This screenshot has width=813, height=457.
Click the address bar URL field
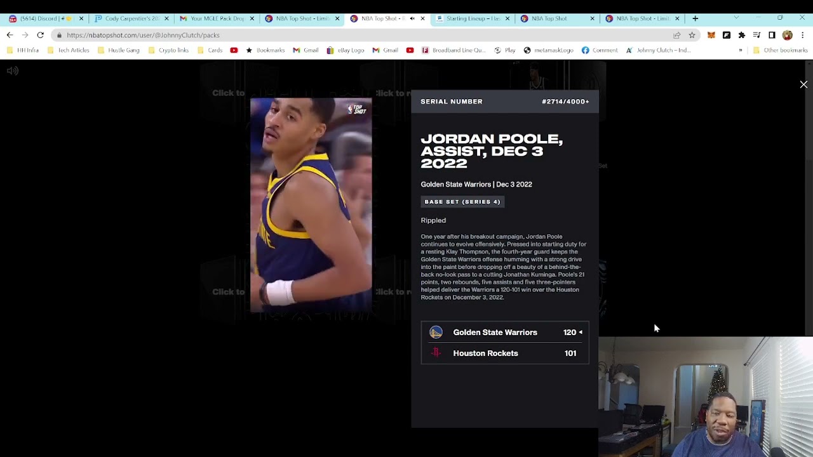[362, 35]
